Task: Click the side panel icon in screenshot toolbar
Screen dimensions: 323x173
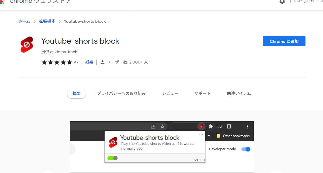Action: [x=229, y=126]
